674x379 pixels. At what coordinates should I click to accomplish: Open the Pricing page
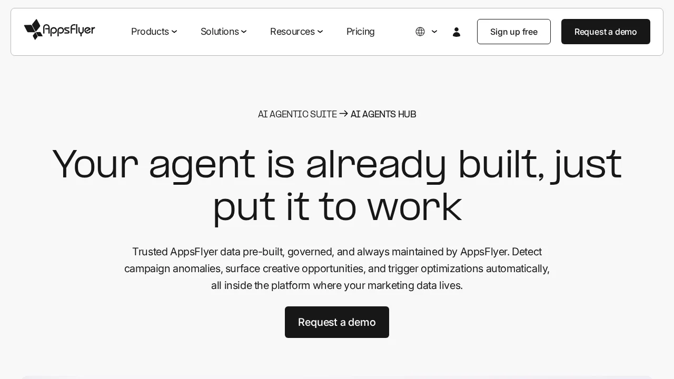[360, 32]
